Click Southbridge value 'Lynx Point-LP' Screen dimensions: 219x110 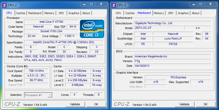[173, 38]
